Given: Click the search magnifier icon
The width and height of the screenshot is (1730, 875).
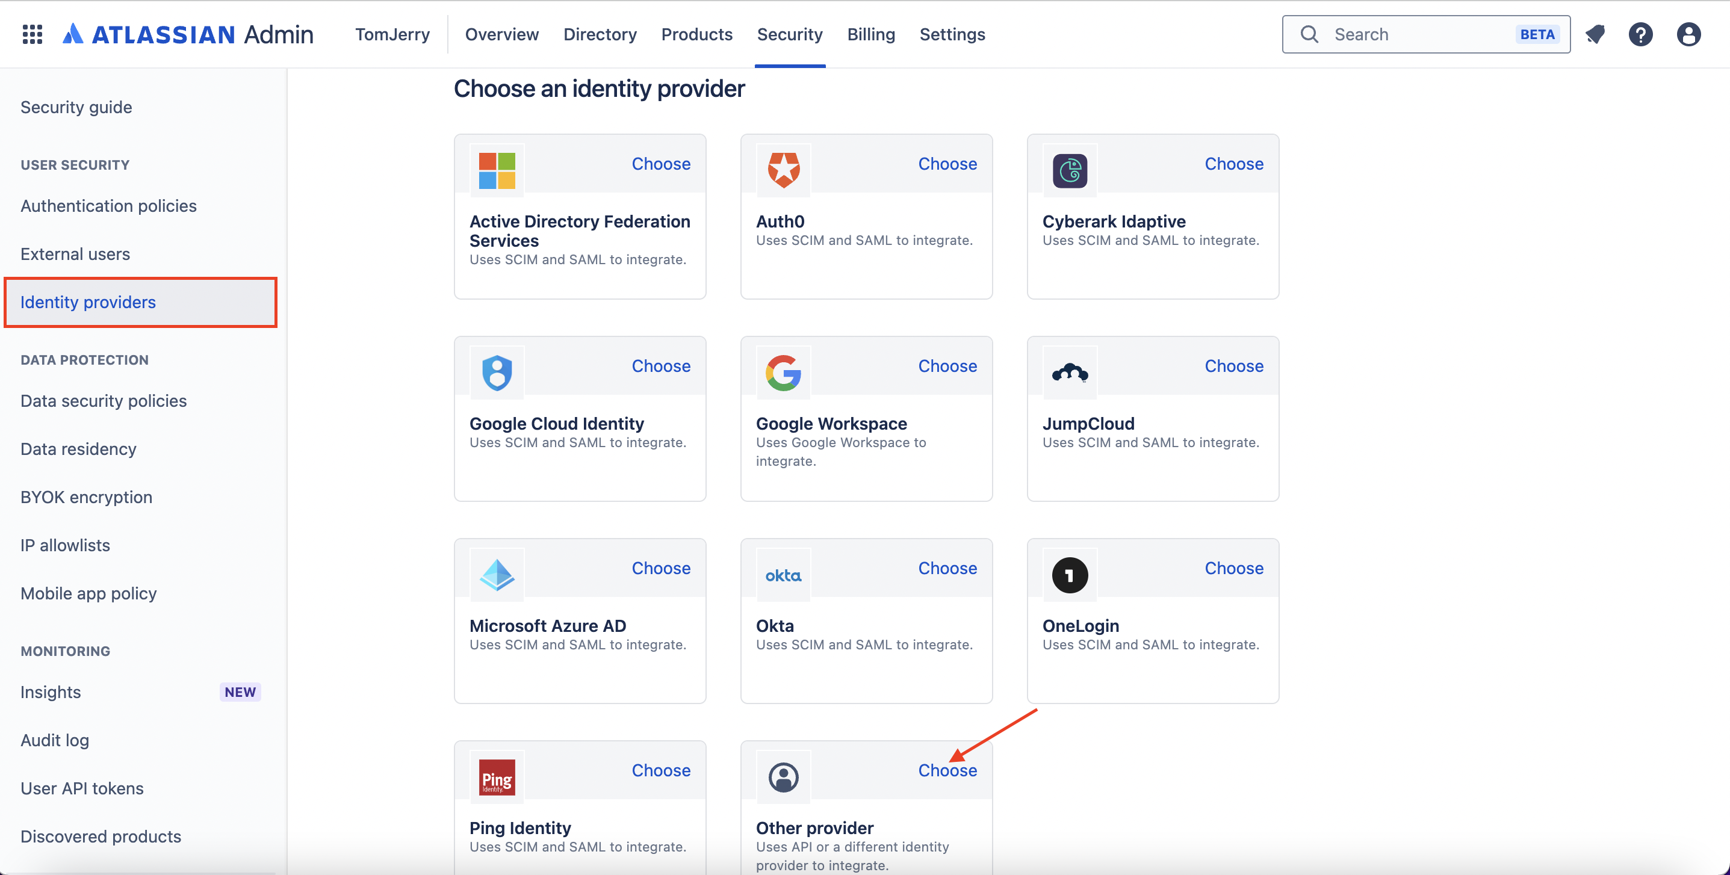Looking at the screenshot, I should [1310, 34].
